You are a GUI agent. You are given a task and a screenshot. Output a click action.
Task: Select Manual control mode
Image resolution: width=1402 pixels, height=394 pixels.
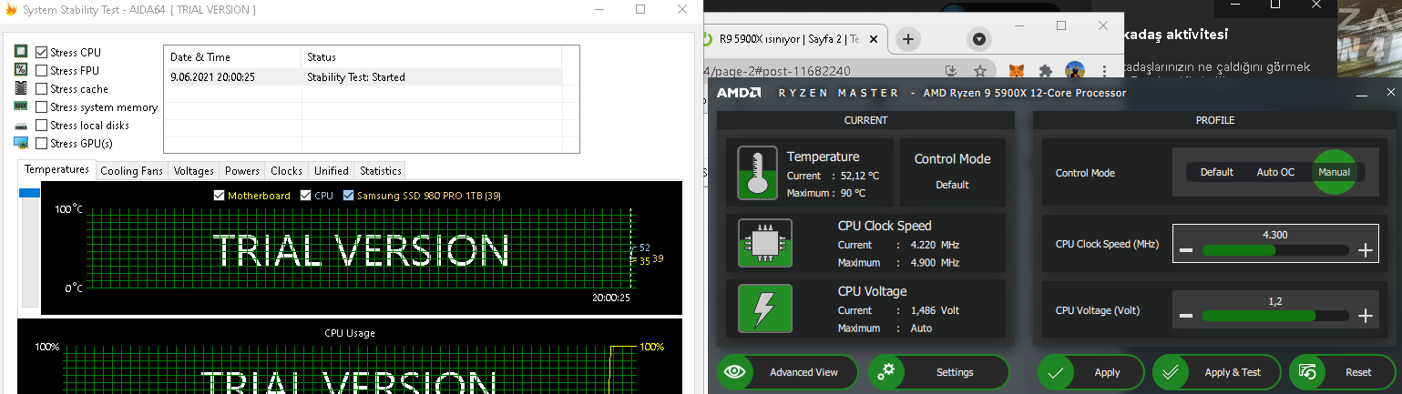click(1335, 172)
